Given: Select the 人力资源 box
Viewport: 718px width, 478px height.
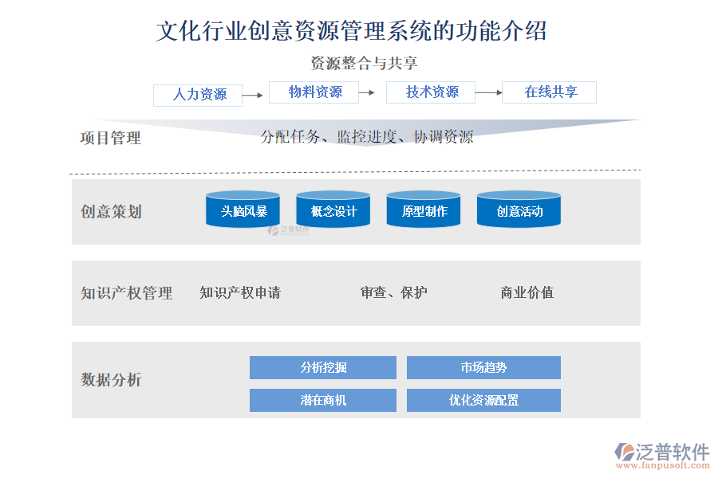Looking at the screenshot, I should [198, 95].
